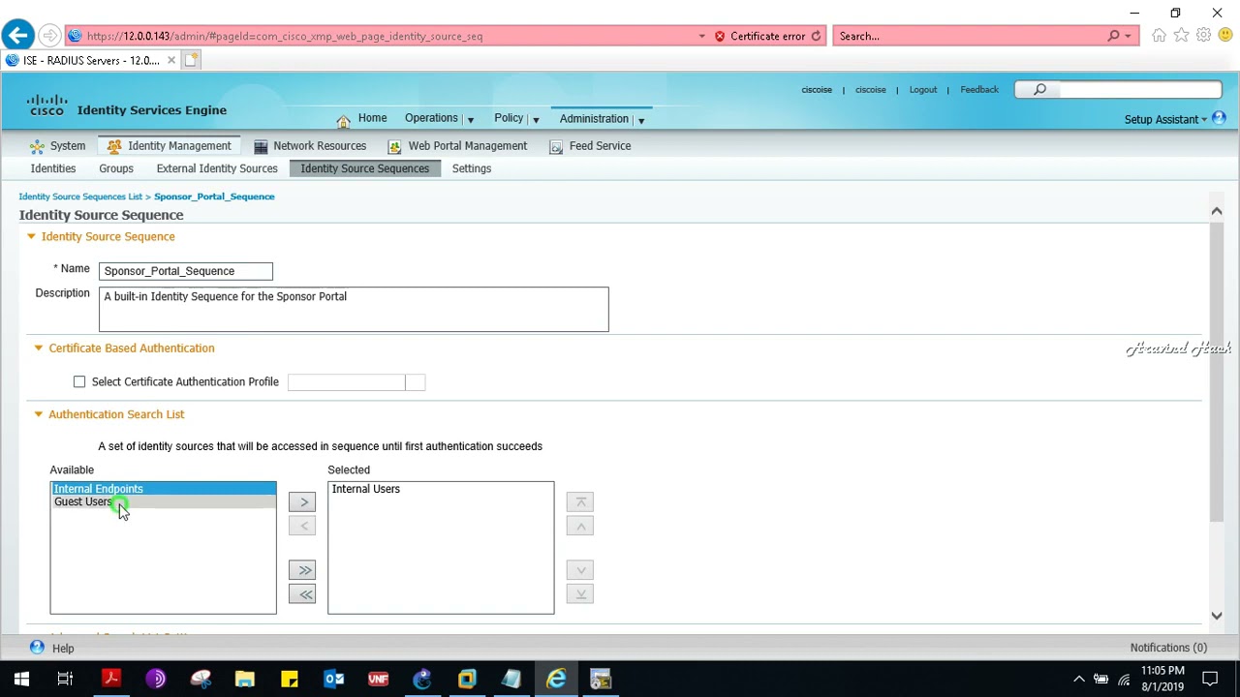Viewport: 1240px width, 697px height.
Task: Collapse the Authentication Search List section
Action: pyautogui.click(x=39, y=414)
